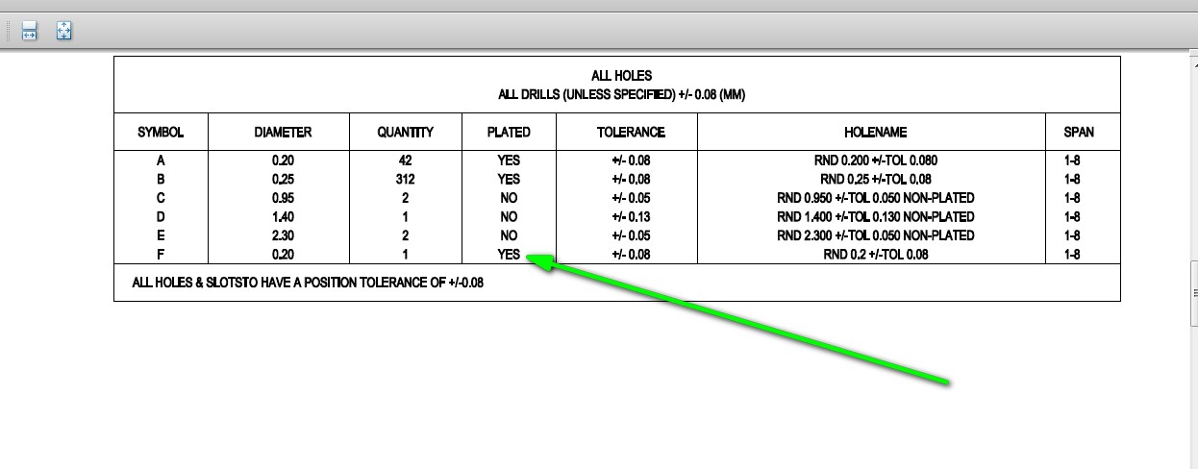Click the +/- 0.05 tolerance in row E
Viewport: 1198px width, 469px height.
tap(631, 235)
